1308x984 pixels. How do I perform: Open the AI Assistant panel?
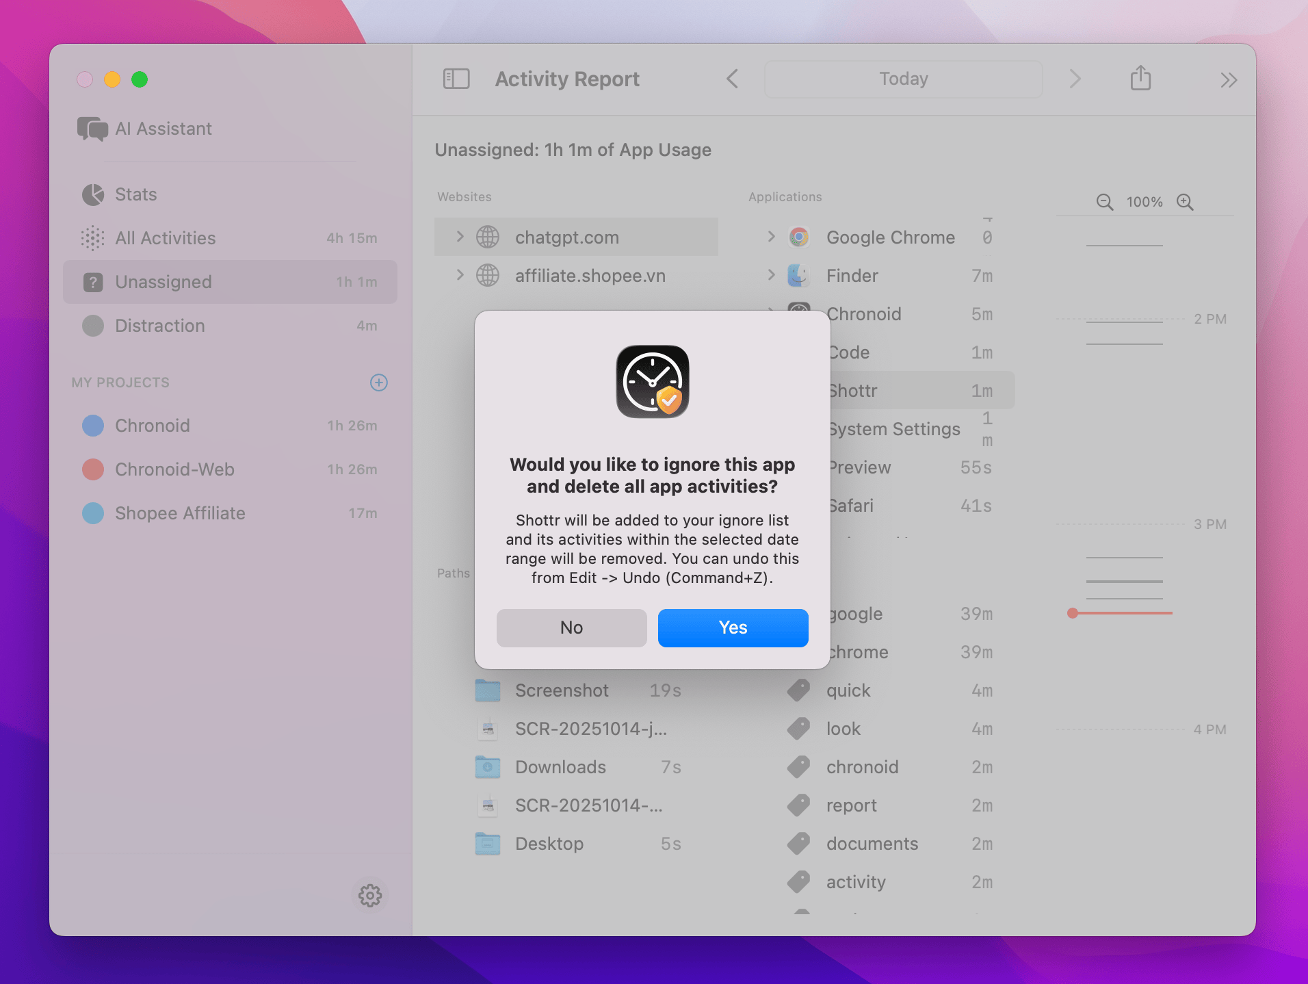click(x=163, y=129)
